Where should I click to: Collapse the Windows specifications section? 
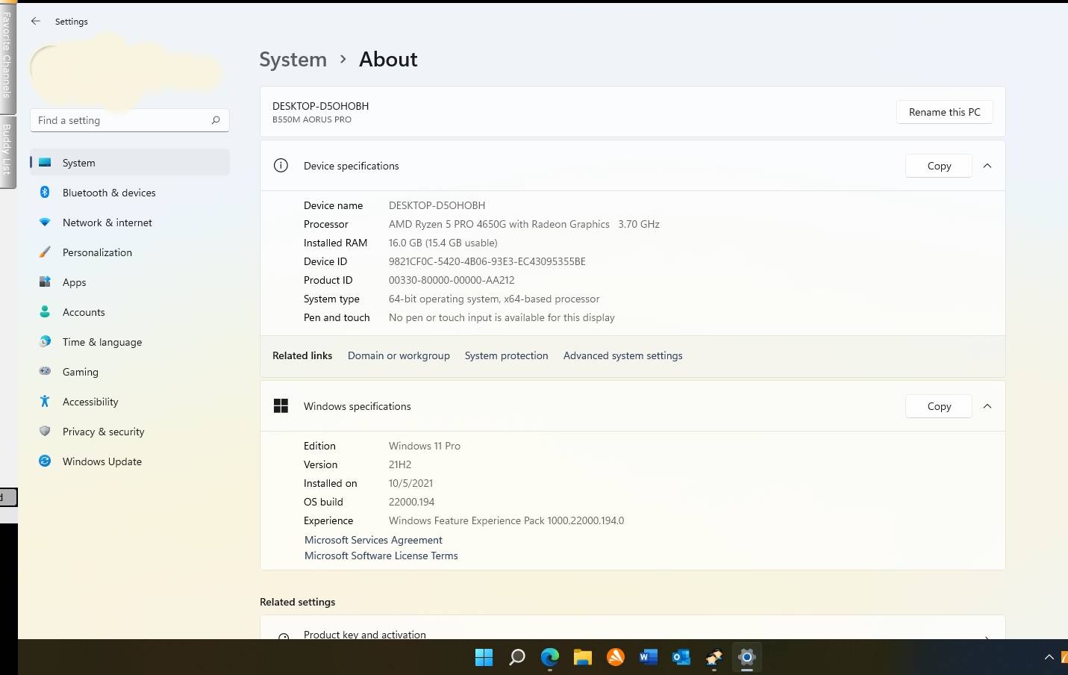click(x=987, y=406)
